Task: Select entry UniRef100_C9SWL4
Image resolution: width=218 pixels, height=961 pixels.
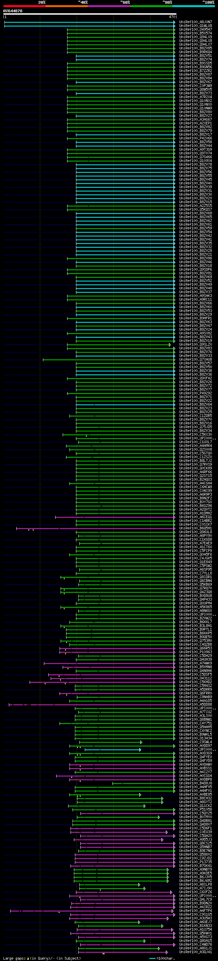Action: [196, 742]
